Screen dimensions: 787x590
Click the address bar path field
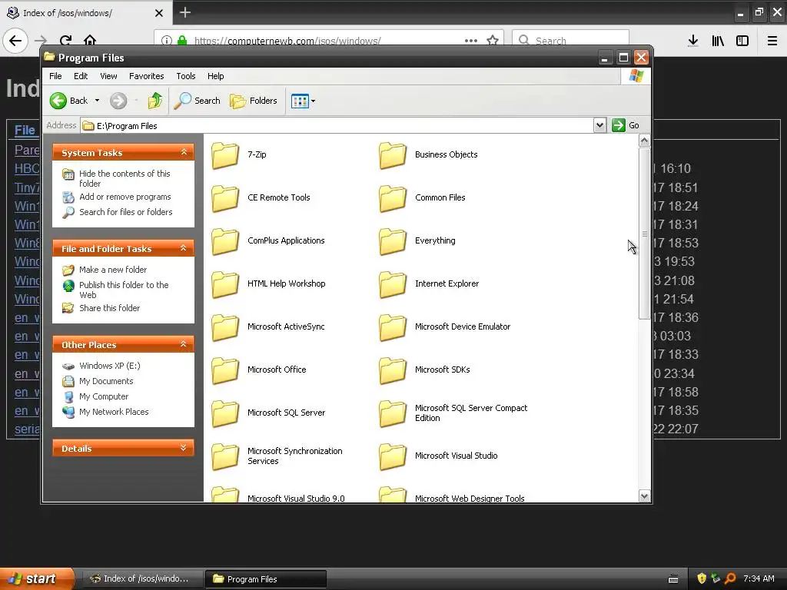coord(337,125)
